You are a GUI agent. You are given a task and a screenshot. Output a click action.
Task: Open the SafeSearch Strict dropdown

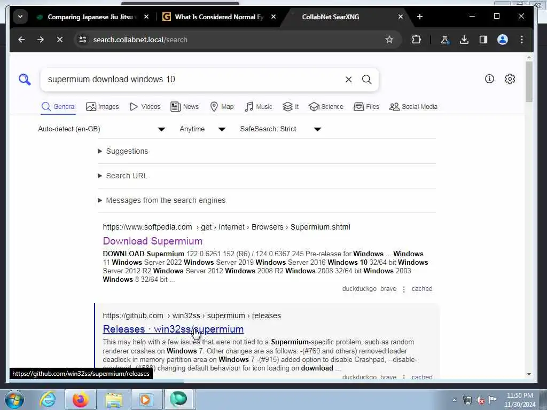coord(280,129)
